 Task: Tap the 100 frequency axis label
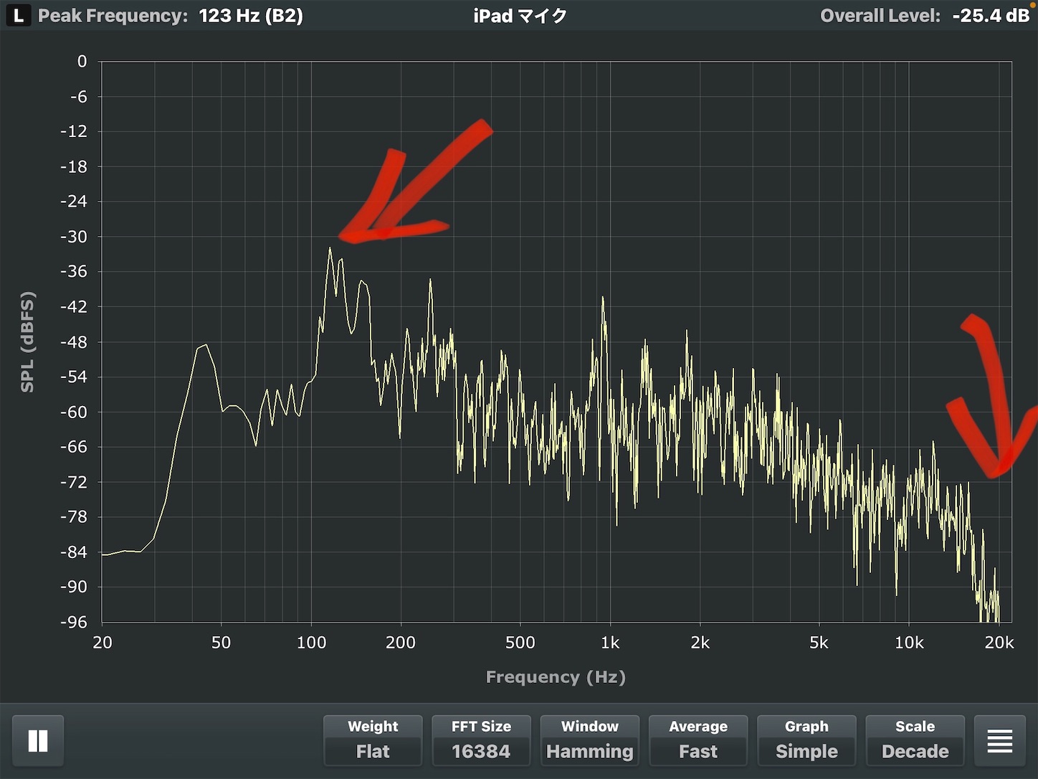[311, 643]
